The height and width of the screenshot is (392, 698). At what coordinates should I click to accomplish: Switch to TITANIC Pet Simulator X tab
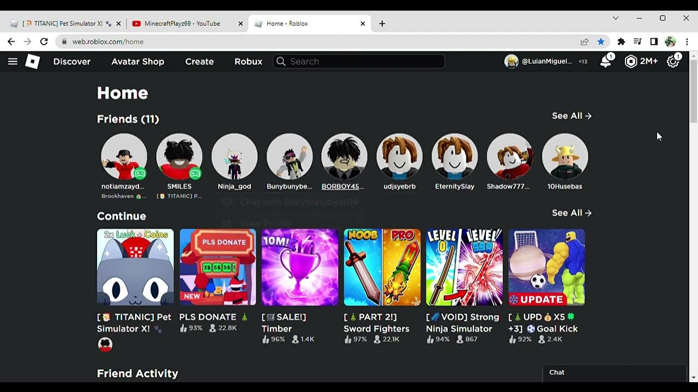65,23
